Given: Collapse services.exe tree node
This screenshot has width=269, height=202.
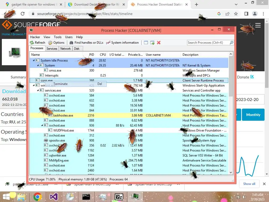Looking at the screenshot, I should [x=38, y=90].
